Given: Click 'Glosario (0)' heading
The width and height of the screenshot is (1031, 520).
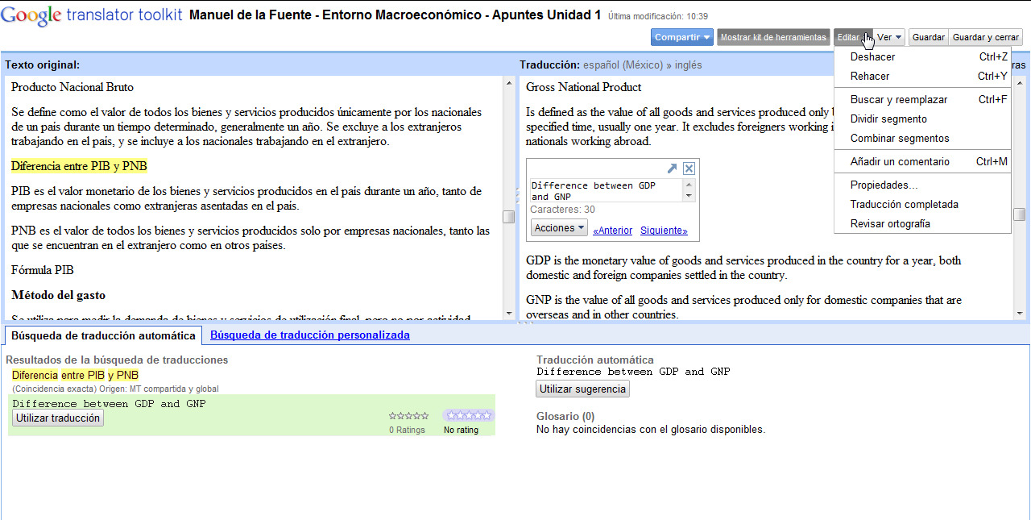Looking at the screenshot, I should (565, 417).
